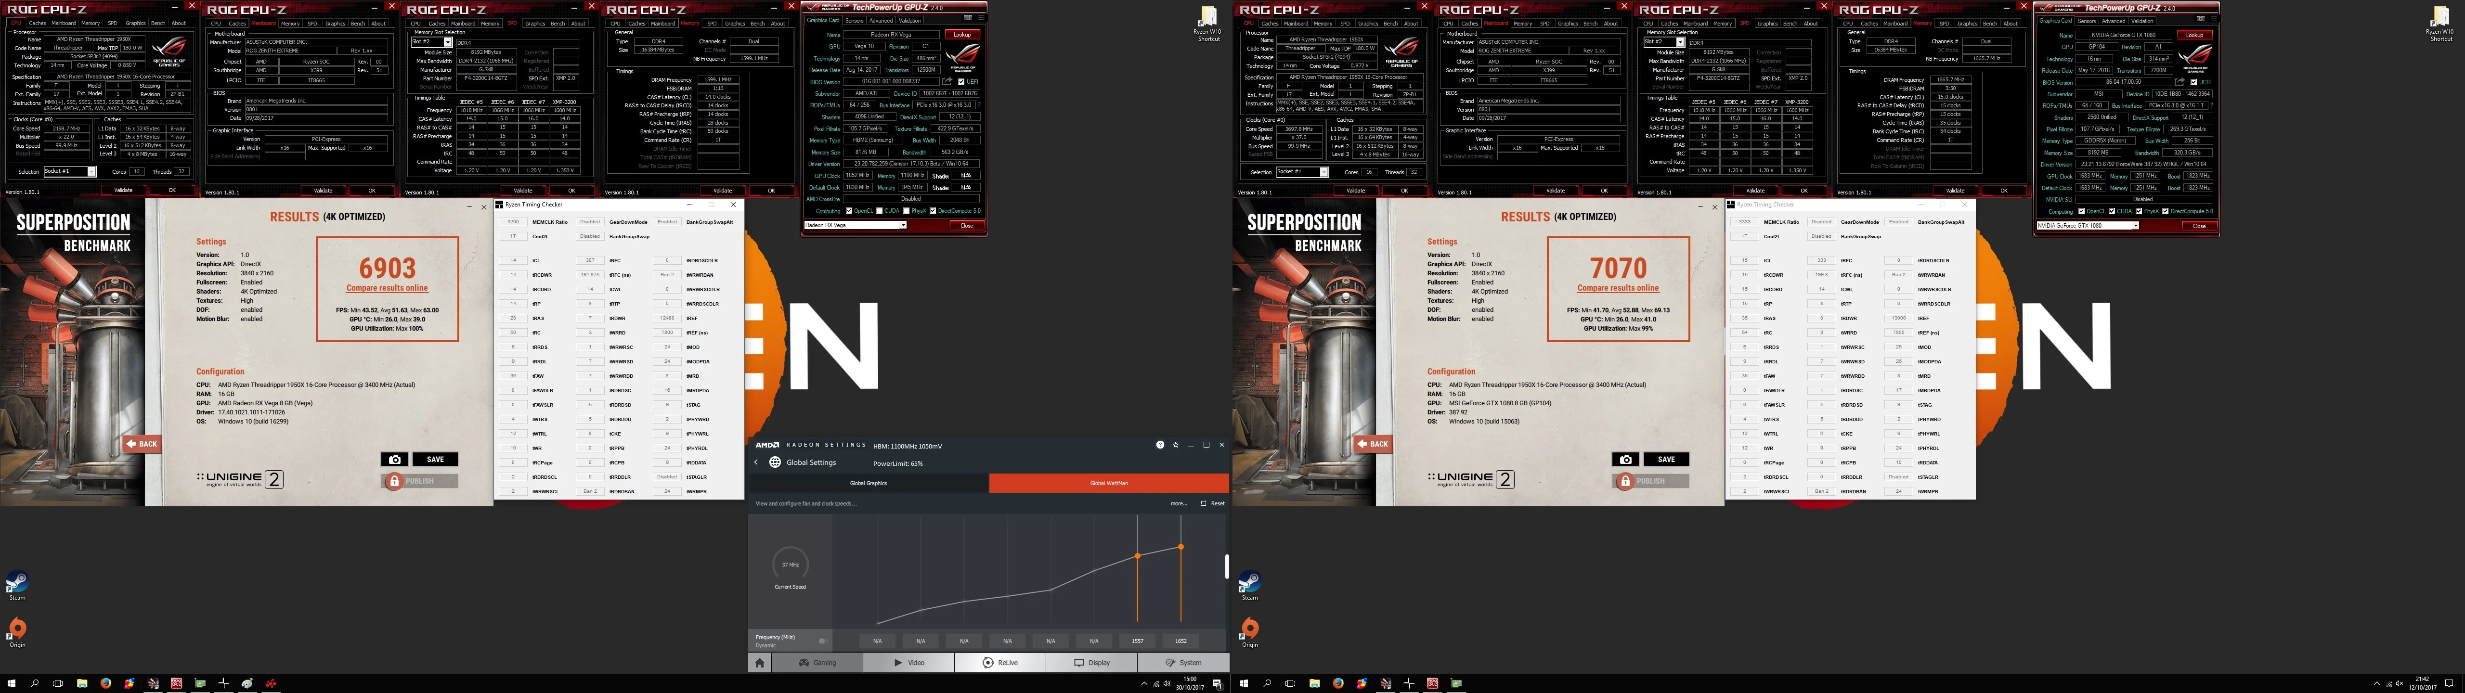Click Superposition camera screenshot icon beside score 6903
Image resolution: width=2465 pixels, height=693 pixels.
394,460
